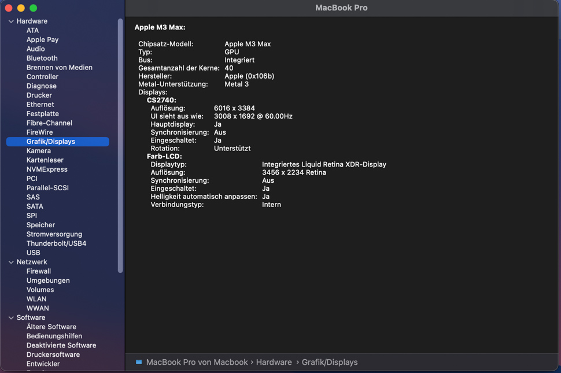Click the 'Intern' connection type value
This screenshot has height=373, width=561.
(271, 205)
